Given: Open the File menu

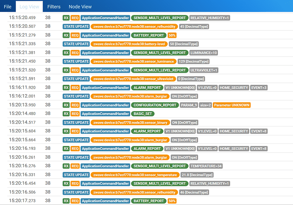Looking at the screenshot, I should [8, 7].
